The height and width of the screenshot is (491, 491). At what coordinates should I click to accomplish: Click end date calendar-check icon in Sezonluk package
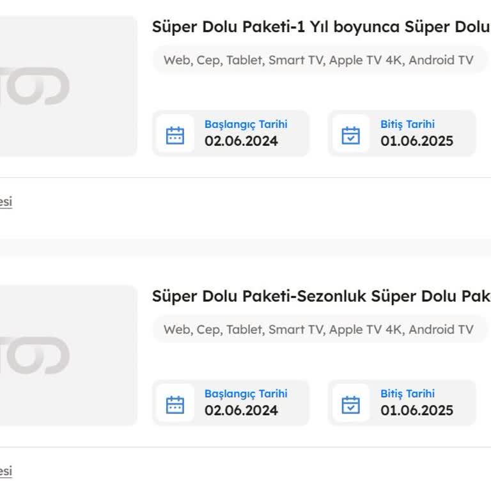pos(350,405)
